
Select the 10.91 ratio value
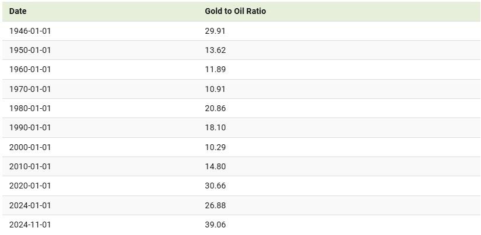pos(215,89)
